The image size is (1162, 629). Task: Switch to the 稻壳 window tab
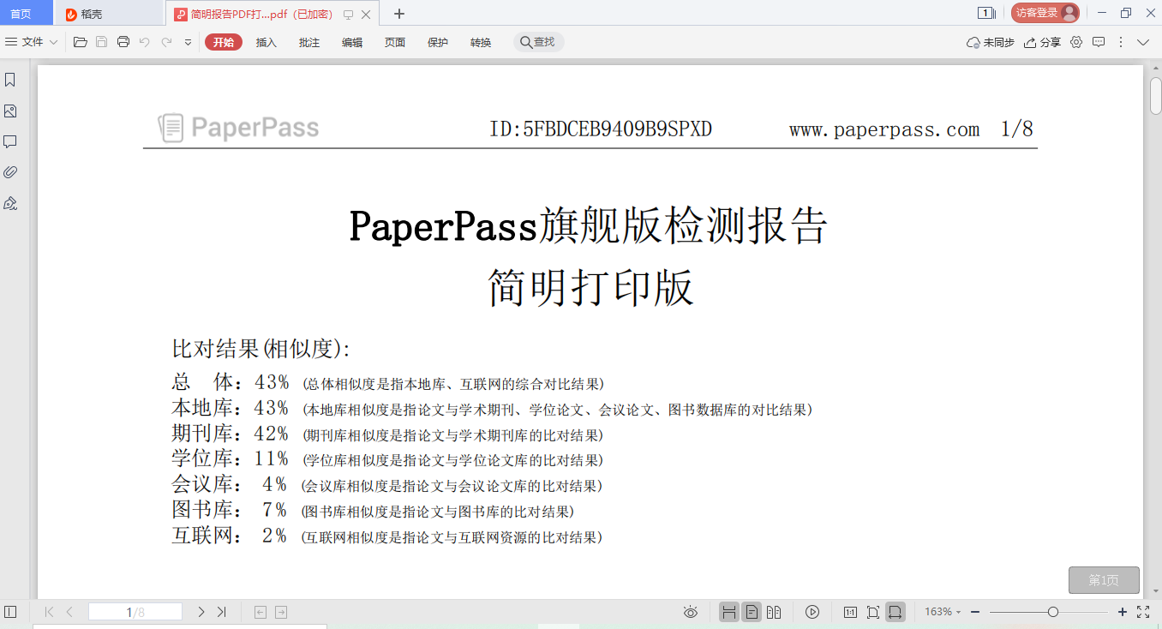point(108,14)
